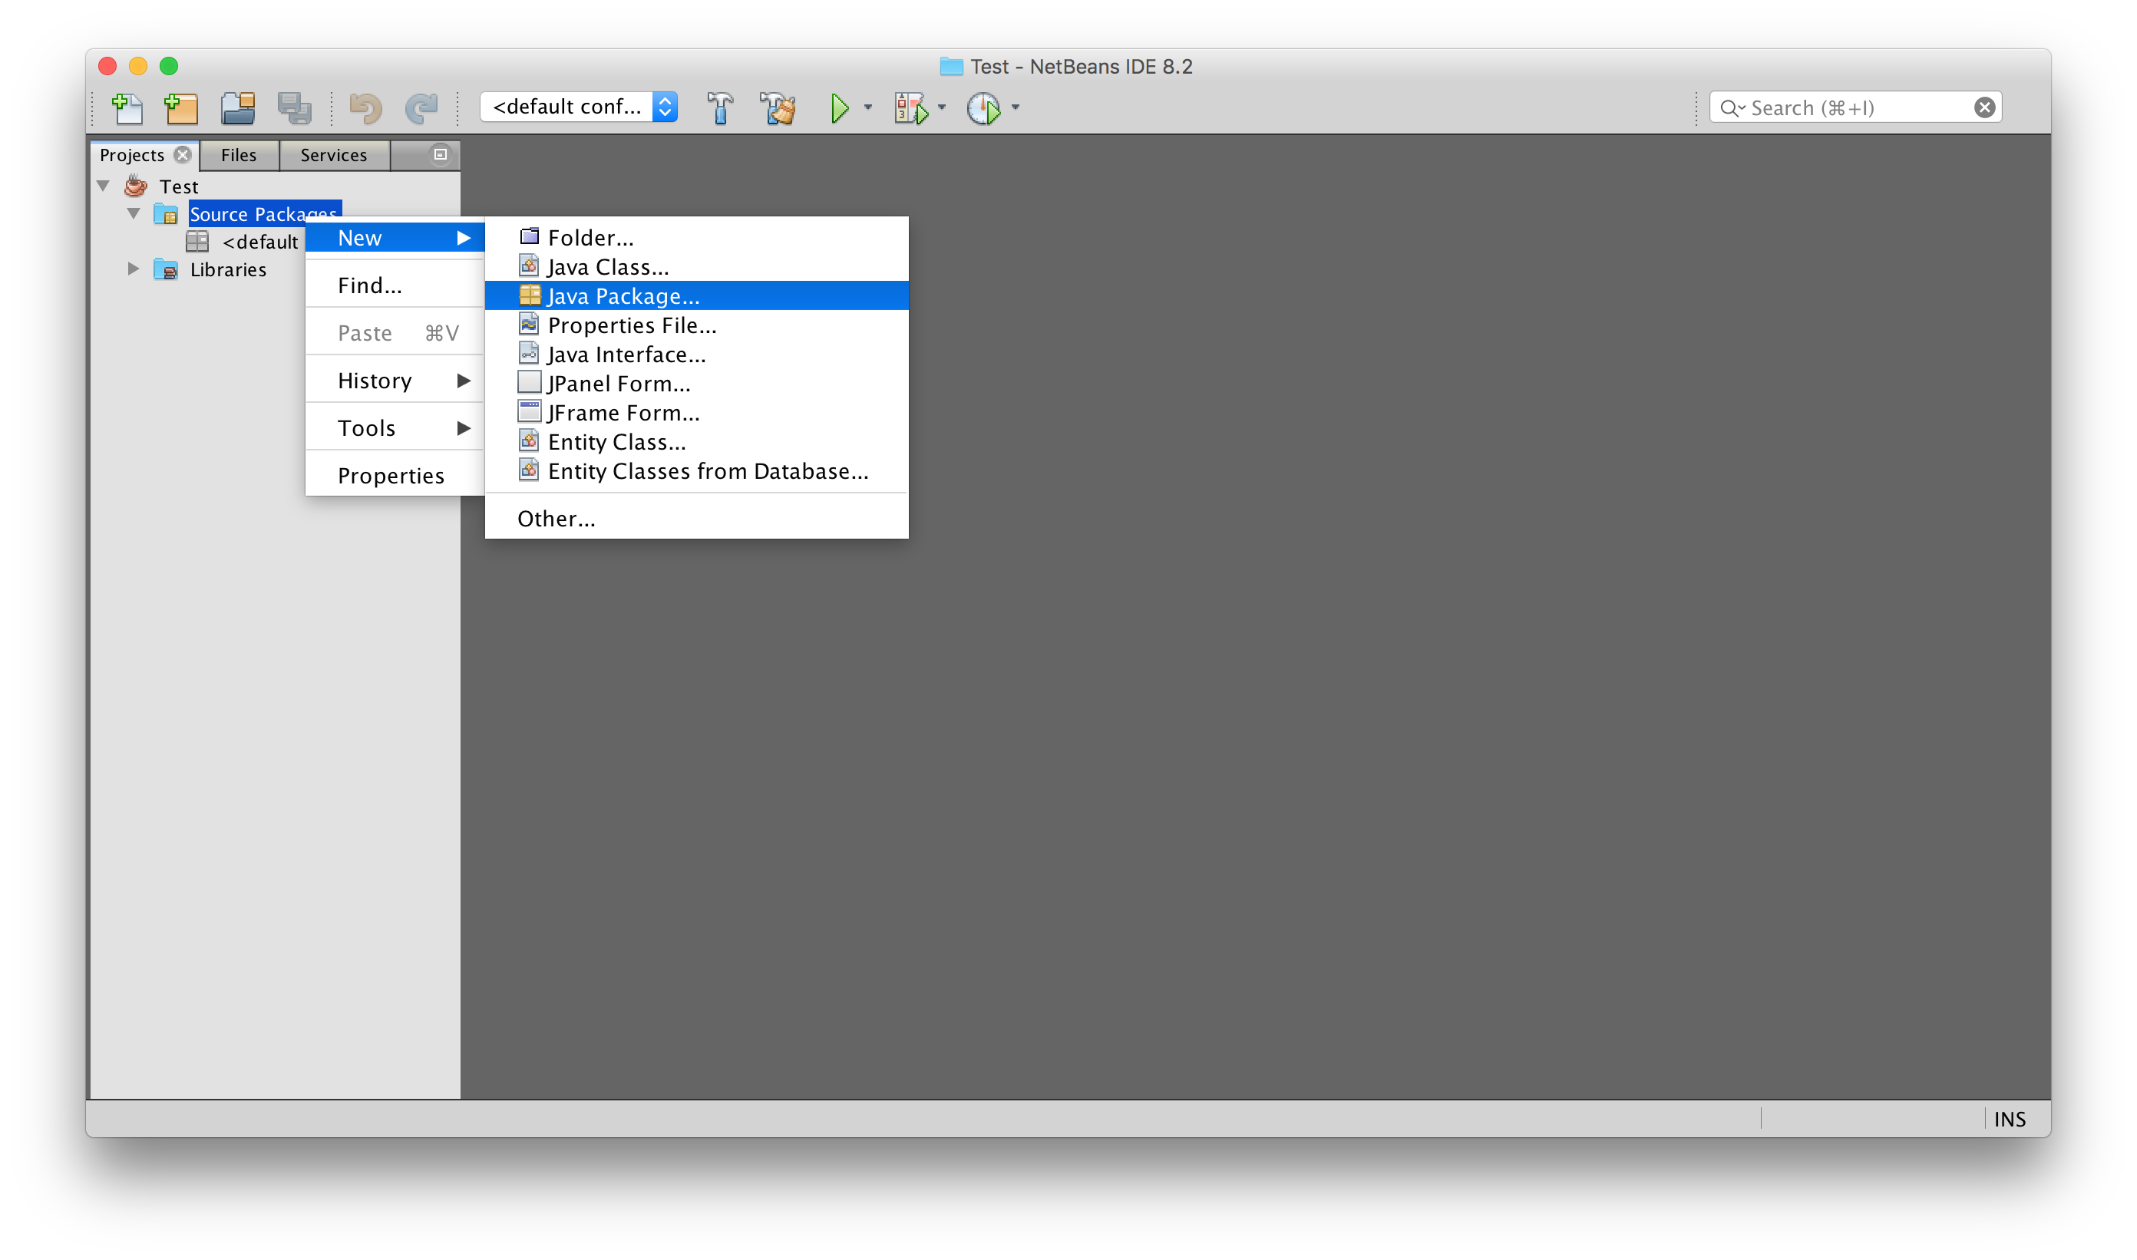Open the default configuration dropdown
This screenshot has height=1260, width=2137.
point(579,107)
